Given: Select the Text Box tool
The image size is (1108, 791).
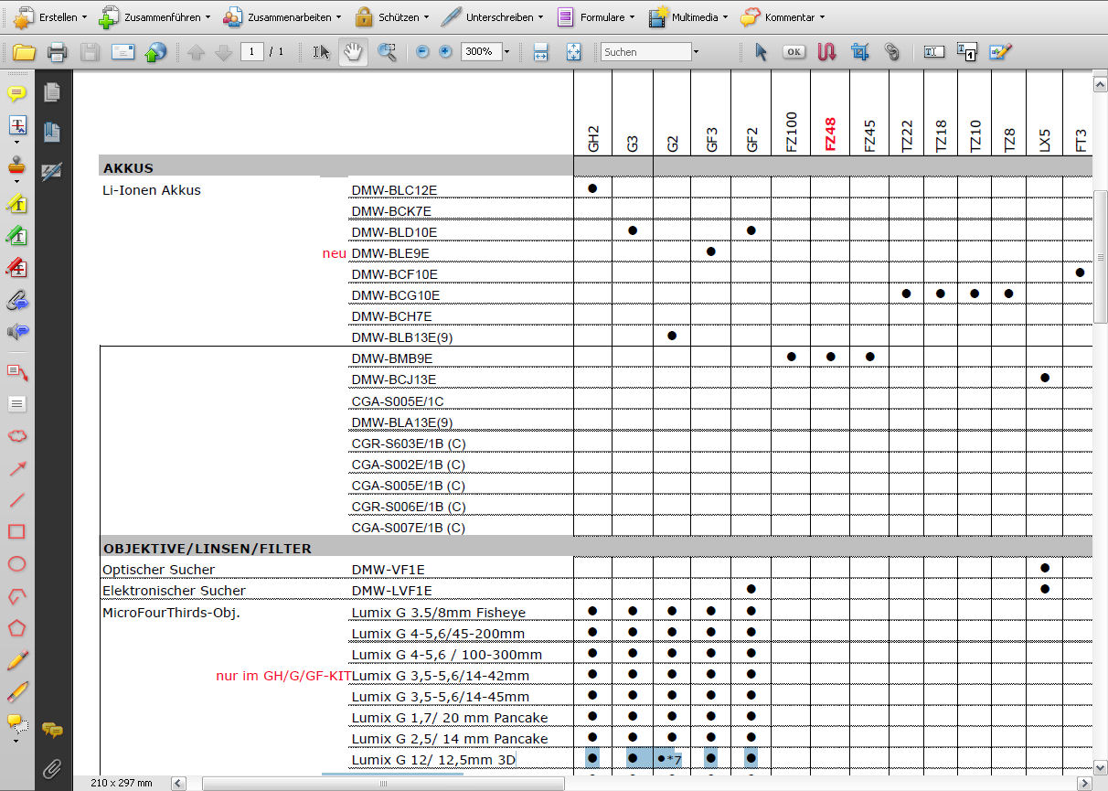Looking at the screenshot, I should click(16, 403).
